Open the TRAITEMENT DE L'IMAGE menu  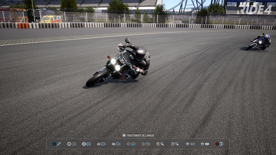138,136
